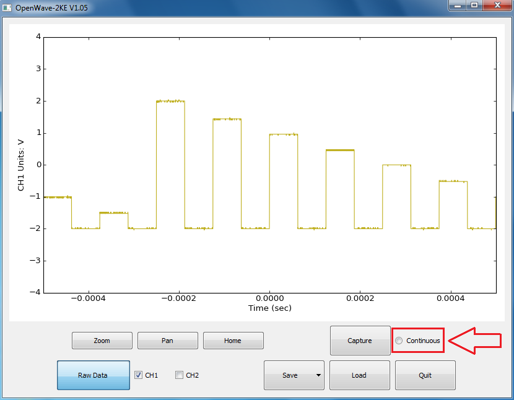The width and height of the screenshot is (514, 400).
Task: Click the Load button
Action: (359, 375)
